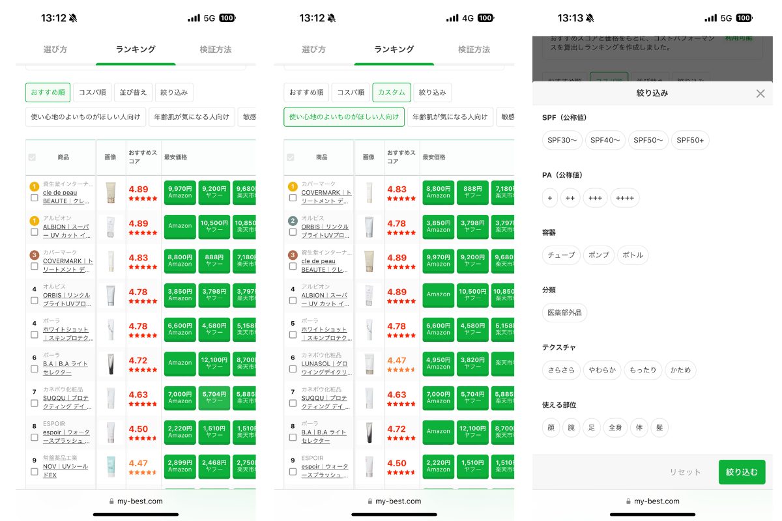Screen dimensions: 782x521
Task: Choose 年齢肌が気になる人向け chip in left screenshot
Action: pos(191,117)
